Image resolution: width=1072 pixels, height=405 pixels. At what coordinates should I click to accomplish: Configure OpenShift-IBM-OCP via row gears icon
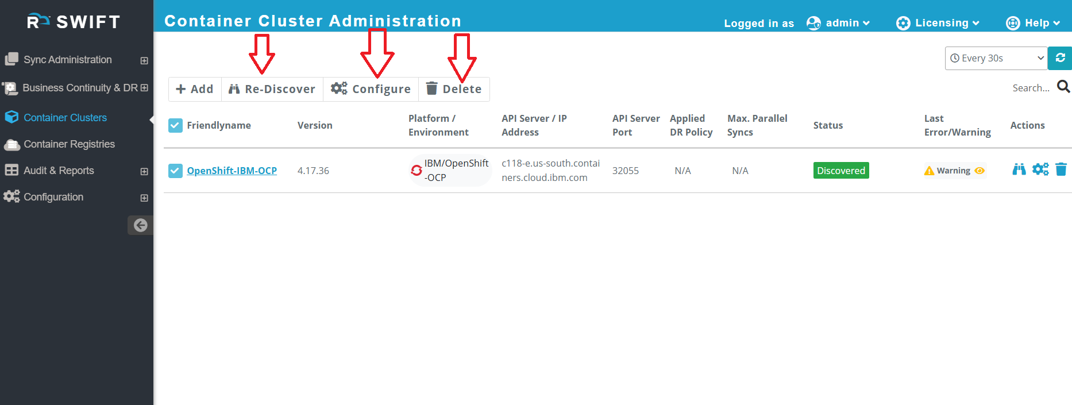click(1040, 169)
